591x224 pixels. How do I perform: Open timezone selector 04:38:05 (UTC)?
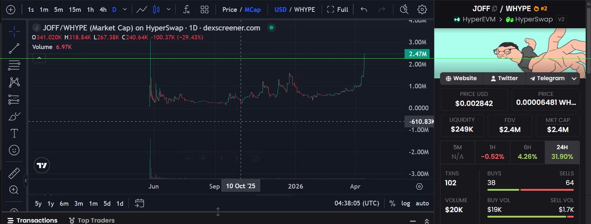point(358,203)
